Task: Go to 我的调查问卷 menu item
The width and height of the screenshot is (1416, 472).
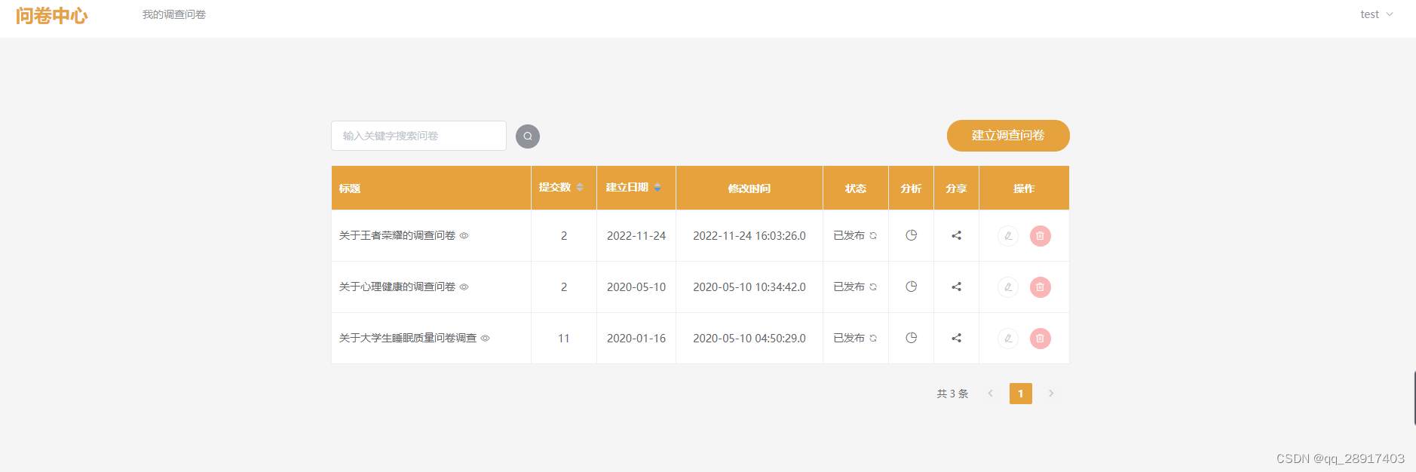Action: click(x=174, y=14)
